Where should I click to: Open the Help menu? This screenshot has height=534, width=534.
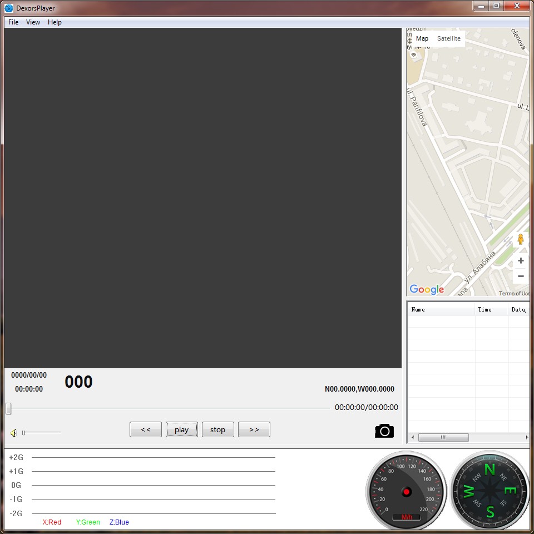[x=54, y=22]
